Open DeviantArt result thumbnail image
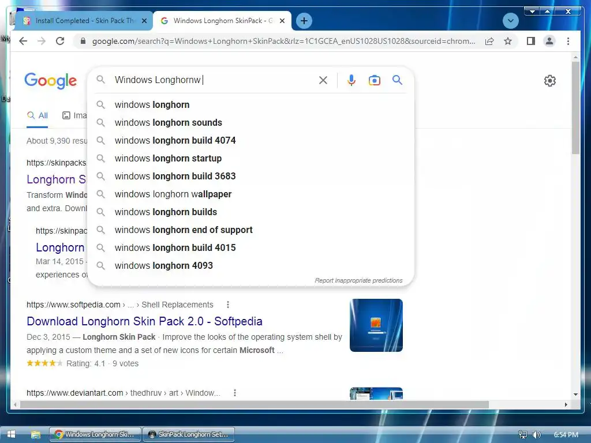591x443 pixels. 376,393
